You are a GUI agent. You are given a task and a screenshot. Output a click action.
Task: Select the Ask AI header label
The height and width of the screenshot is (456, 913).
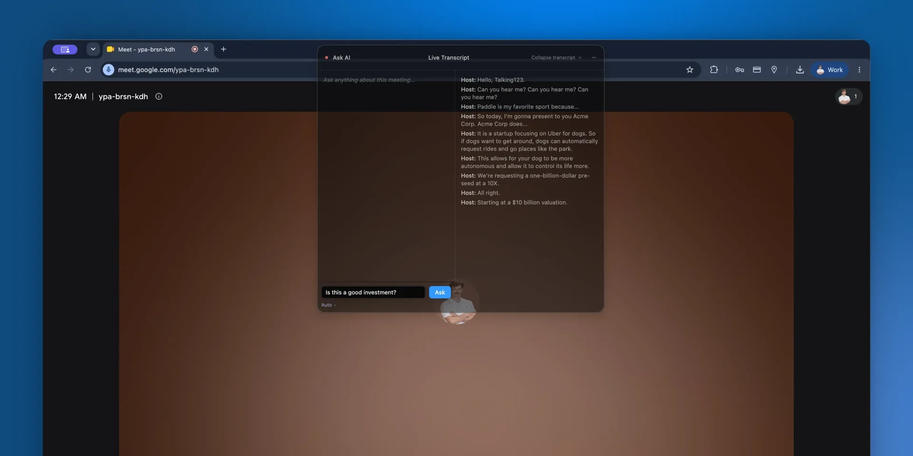tap(341, 57)
